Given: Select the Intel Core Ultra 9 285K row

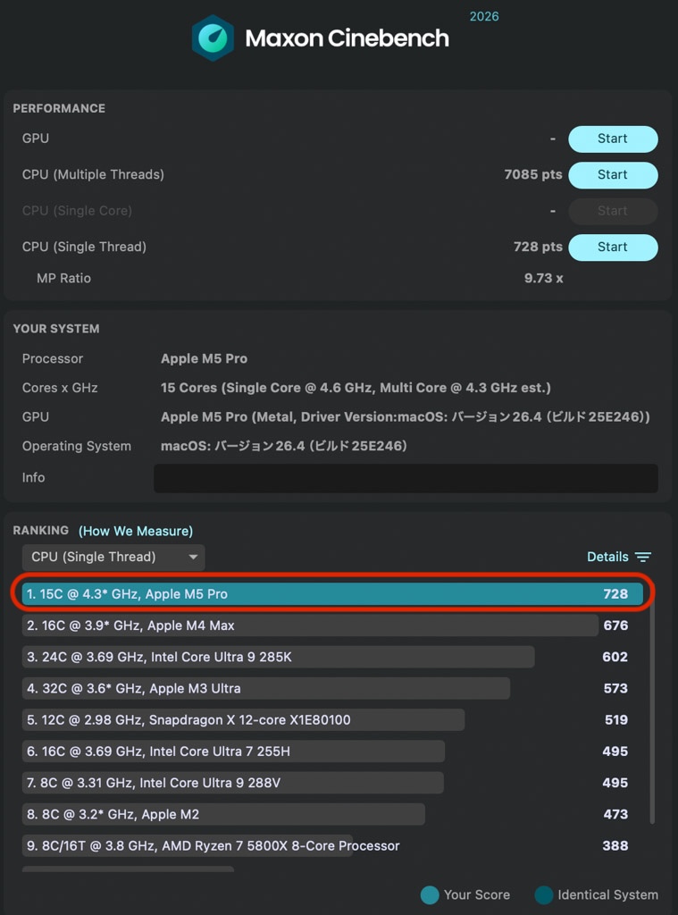Looking at the screenshot, I should 278,657.
